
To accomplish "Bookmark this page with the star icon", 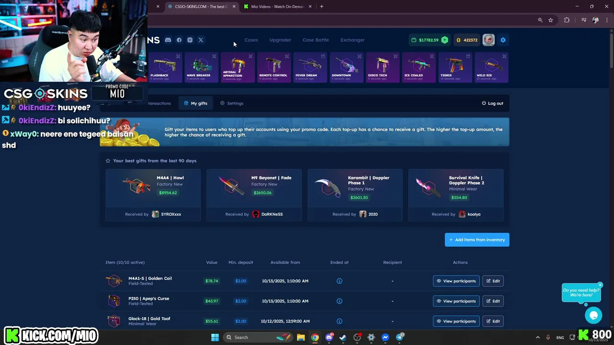I will click(551, 20).
